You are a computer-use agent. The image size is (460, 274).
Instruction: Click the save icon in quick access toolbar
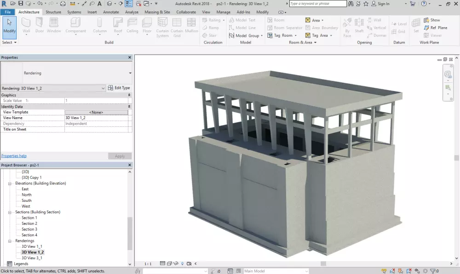coord(21,4)
